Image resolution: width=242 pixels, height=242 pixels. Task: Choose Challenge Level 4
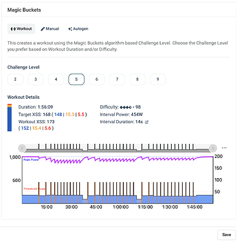tap(56, 79)
